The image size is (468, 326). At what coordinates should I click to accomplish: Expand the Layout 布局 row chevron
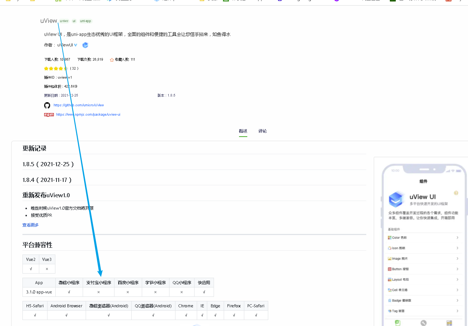(x=458, y=280)
